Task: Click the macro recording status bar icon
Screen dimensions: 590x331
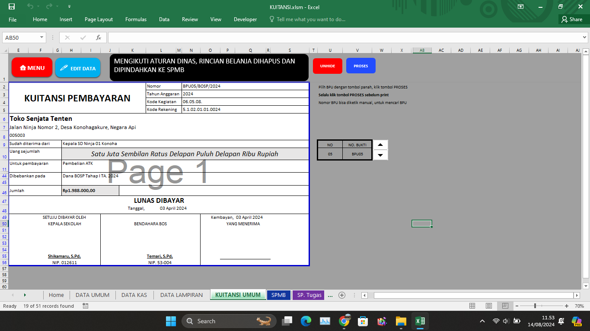Action: [x=85, y=306]
